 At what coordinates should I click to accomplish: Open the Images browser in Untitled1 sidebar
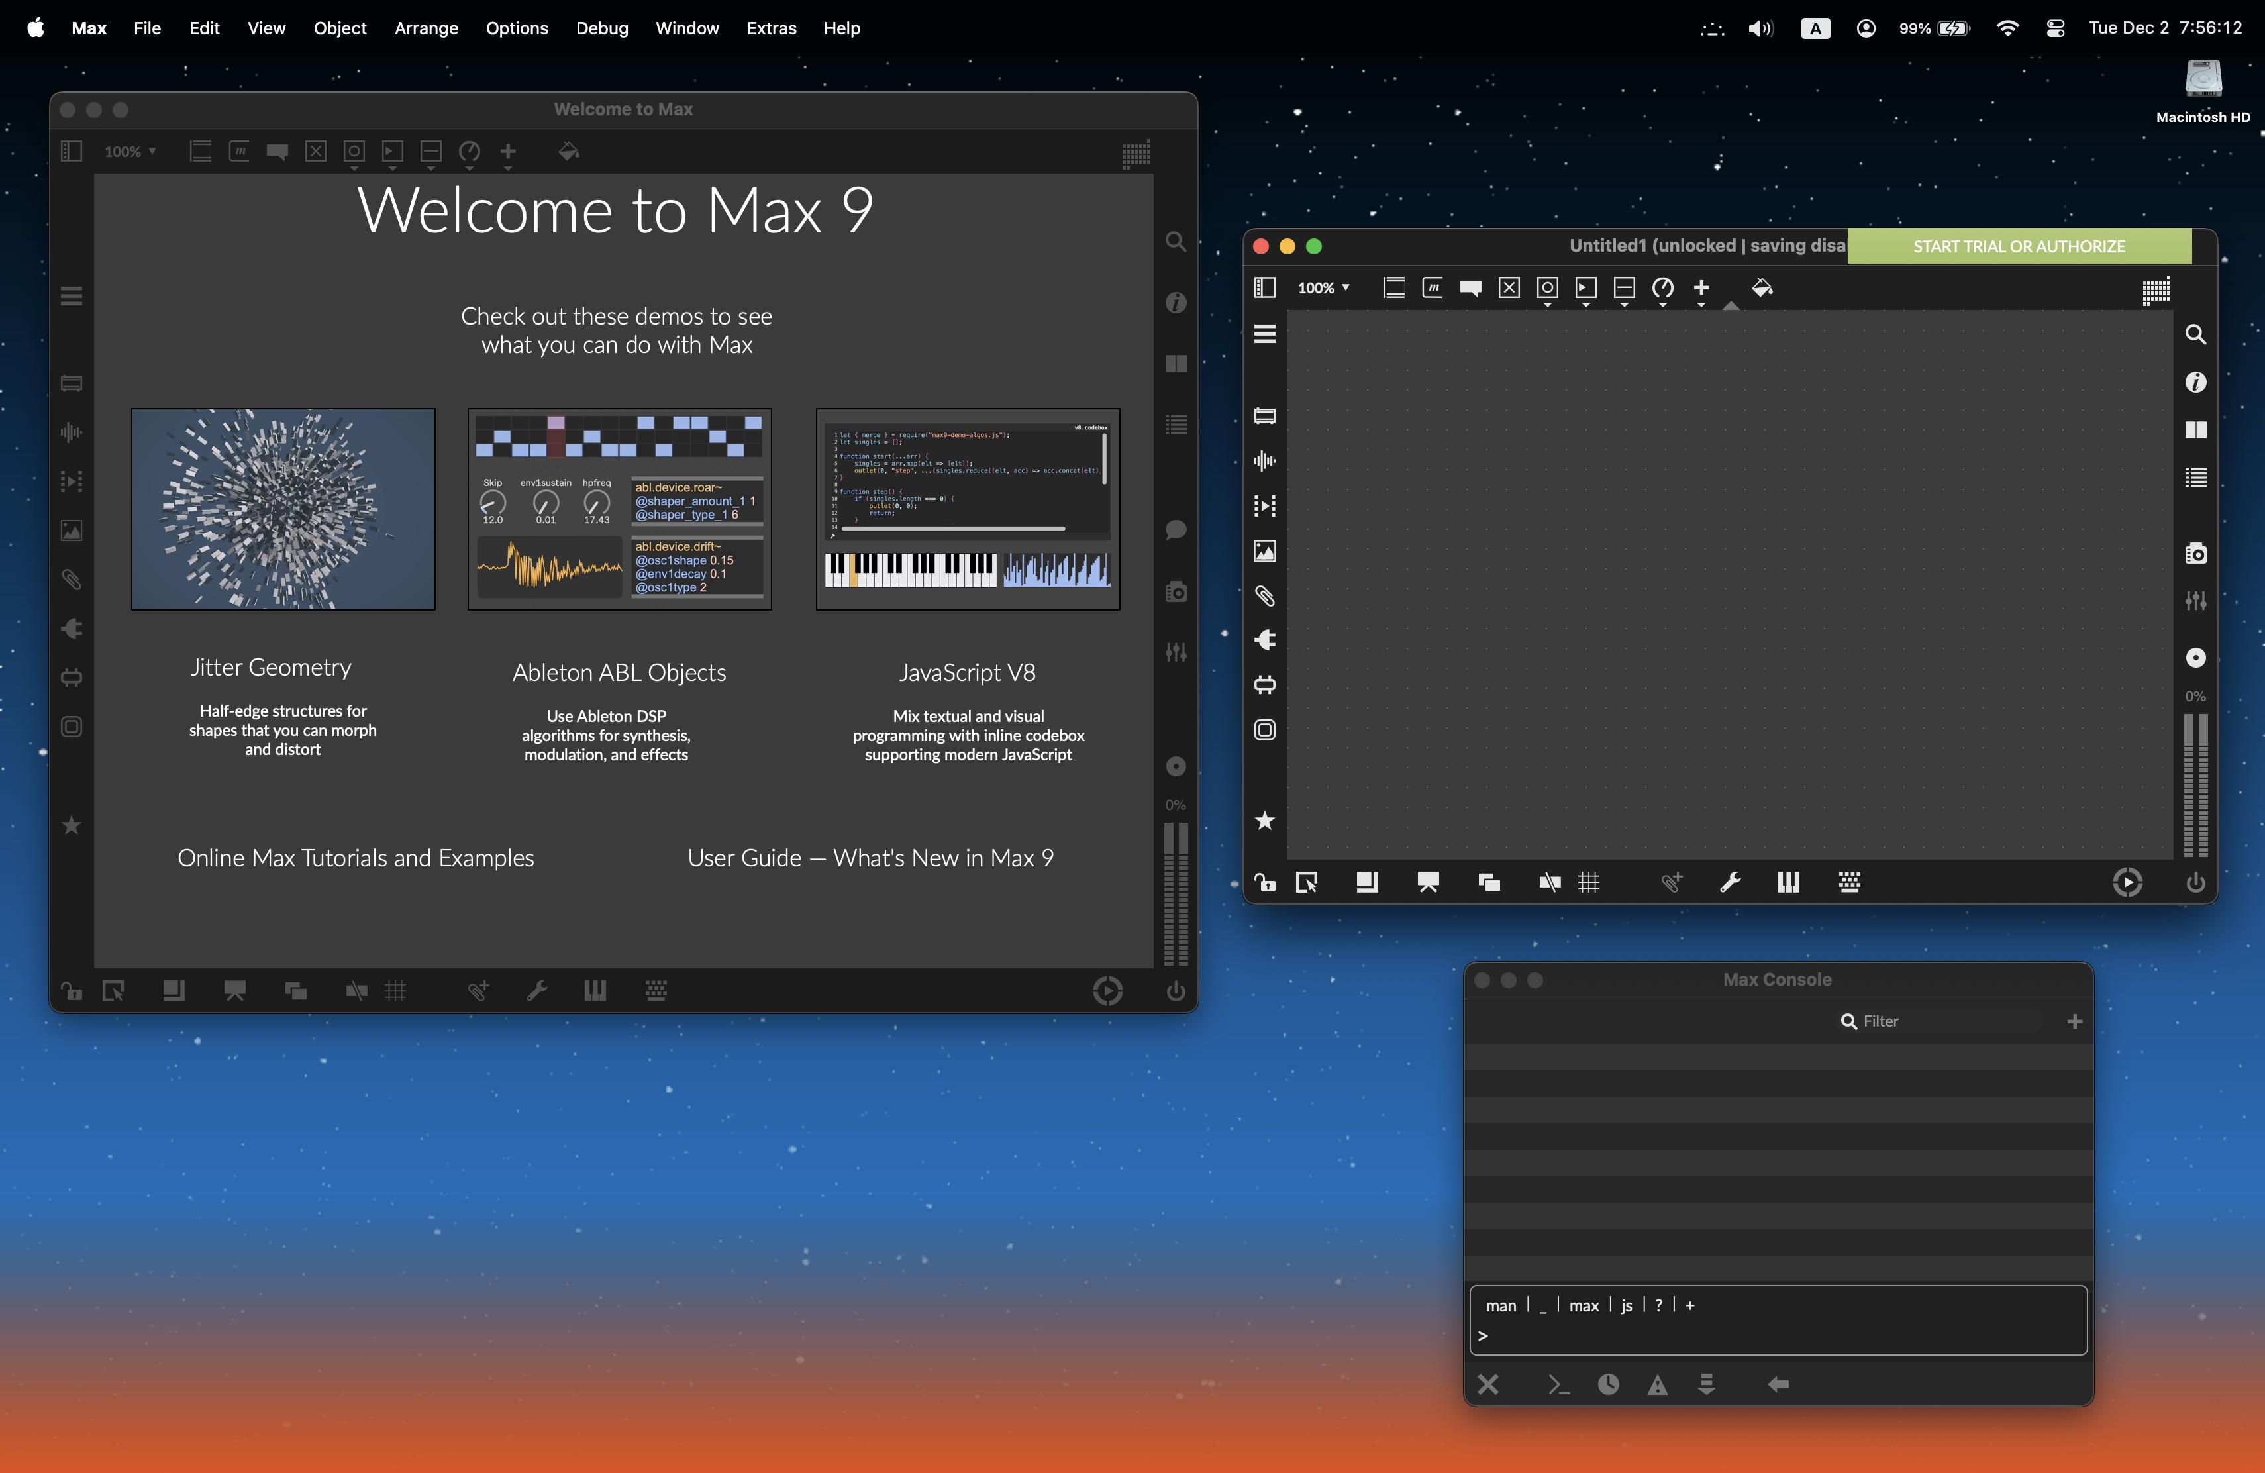pyautogui.click(x=1264, y=551)
